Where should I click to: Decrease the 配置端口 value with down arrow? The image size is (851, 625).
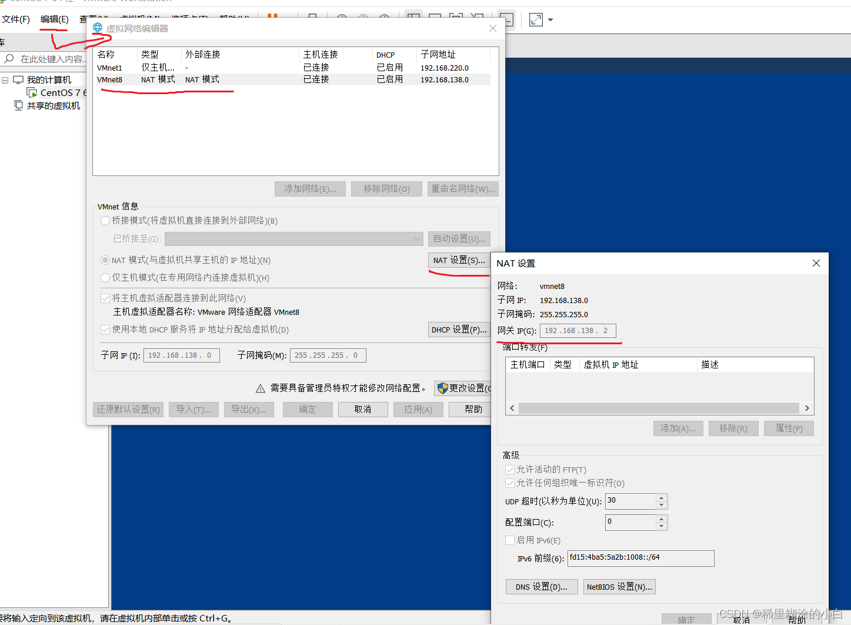pos(662,526)
